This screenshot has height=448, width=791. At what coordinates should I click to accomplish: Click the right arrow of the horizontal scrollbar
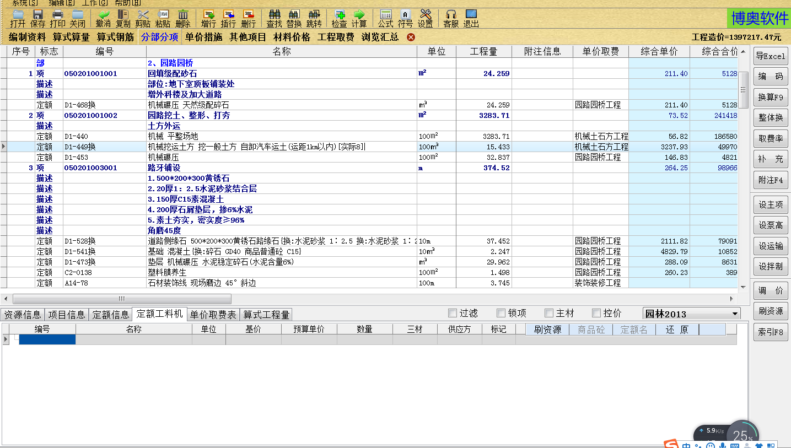[x=732, y=299]
